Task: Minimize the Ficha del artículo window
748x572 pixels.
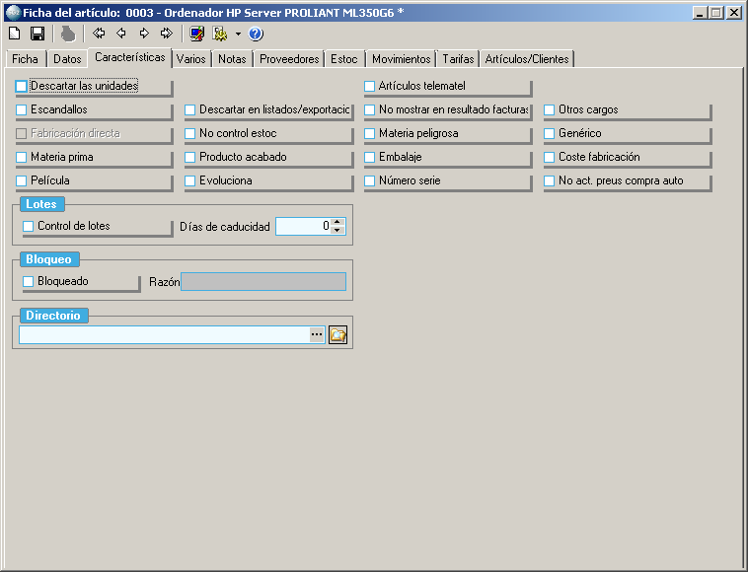Action: 700,13
